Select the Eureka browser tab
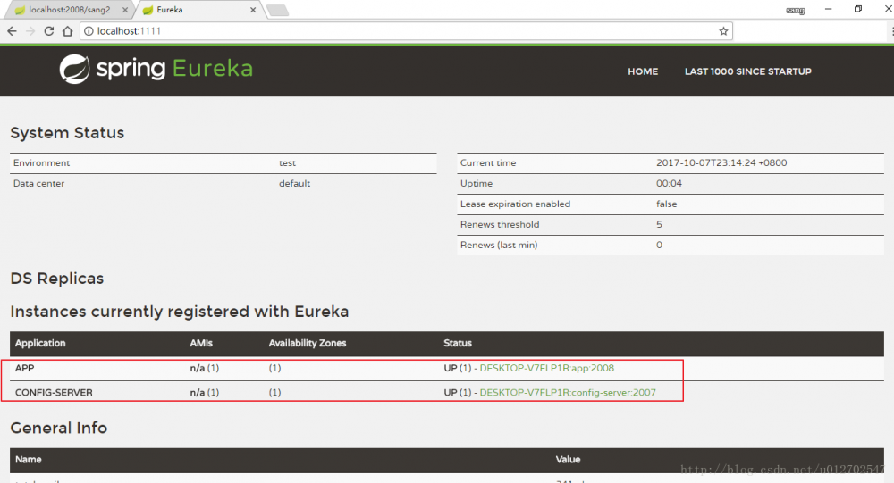Screen dimensions: 894x483 pyautogui.click(x=199, y=10)
